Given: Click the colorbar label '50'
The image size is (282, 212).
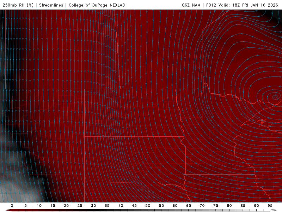Looking at the screenshot, I should 148,206.
